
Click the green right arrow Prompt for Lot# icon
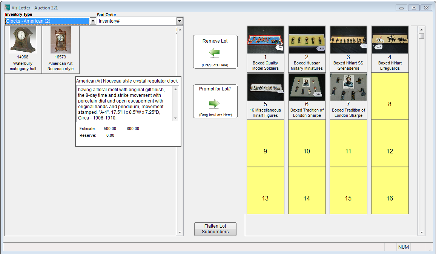point(215,104)
